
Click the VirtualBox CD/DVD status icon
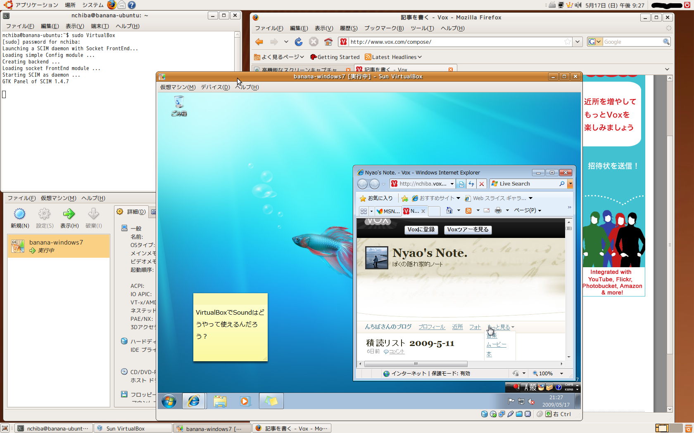click(x=493, y=414)
